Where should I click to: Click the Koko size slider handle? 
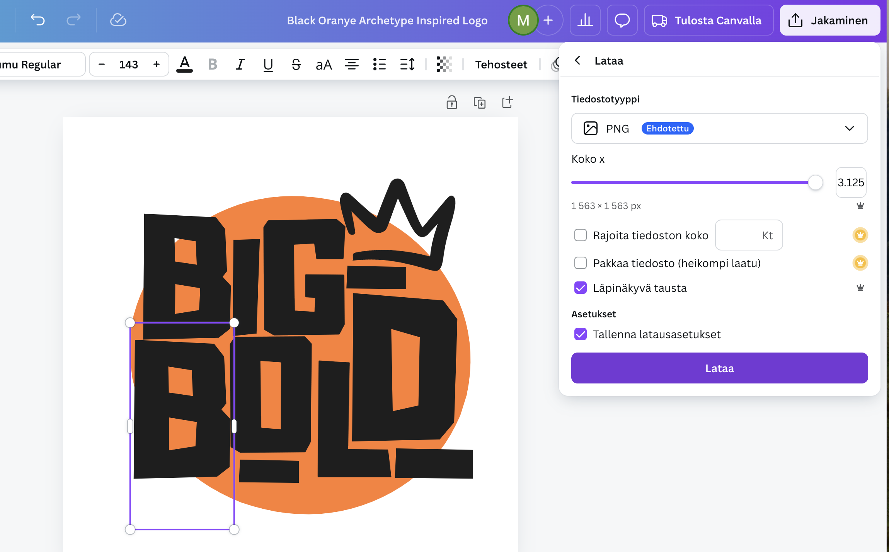click(815, 182)
